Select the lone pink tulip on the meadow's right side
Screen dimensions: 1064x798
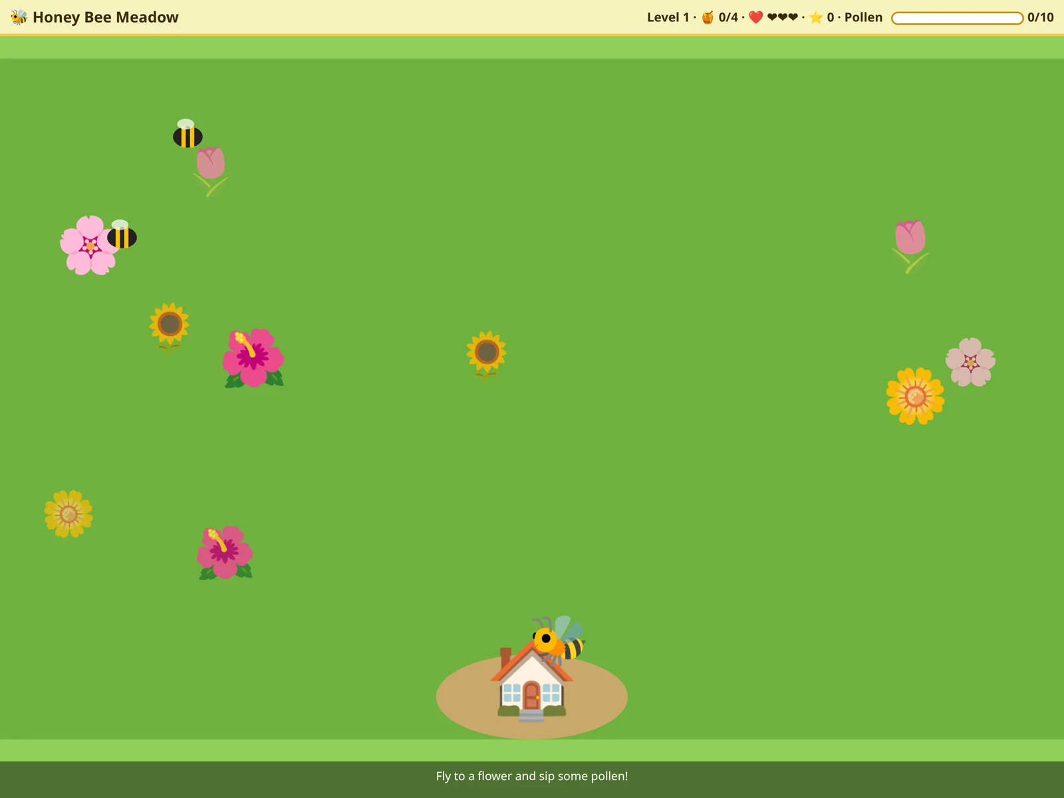point(910,247)
